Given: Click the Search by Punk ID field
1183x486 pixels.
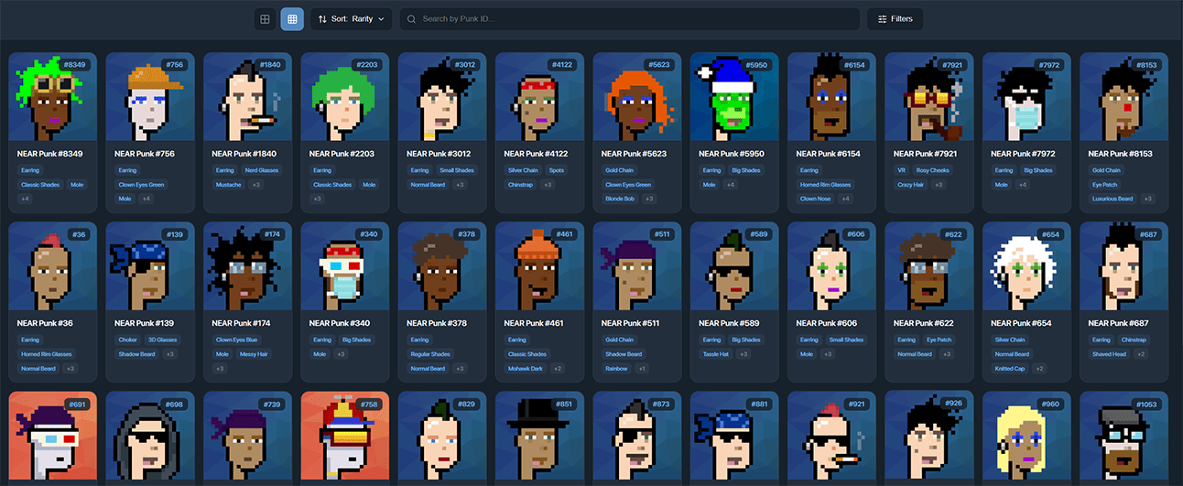Looking at the screenshot, I should coord(632,19).
